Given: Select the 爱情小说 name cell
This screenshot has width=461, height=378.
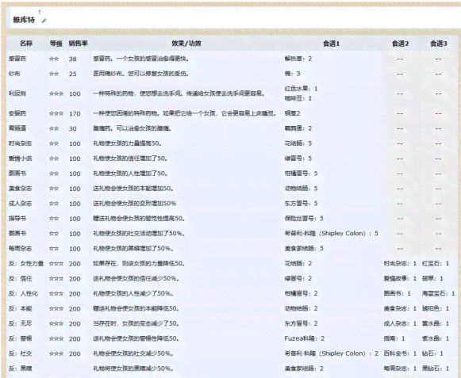Looking at the screenshot, I should [x=20, y=158].
